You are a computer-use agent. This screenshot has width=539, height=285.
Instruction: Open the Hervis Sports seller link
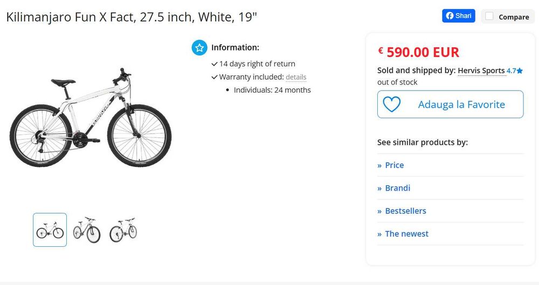[481, 71]
